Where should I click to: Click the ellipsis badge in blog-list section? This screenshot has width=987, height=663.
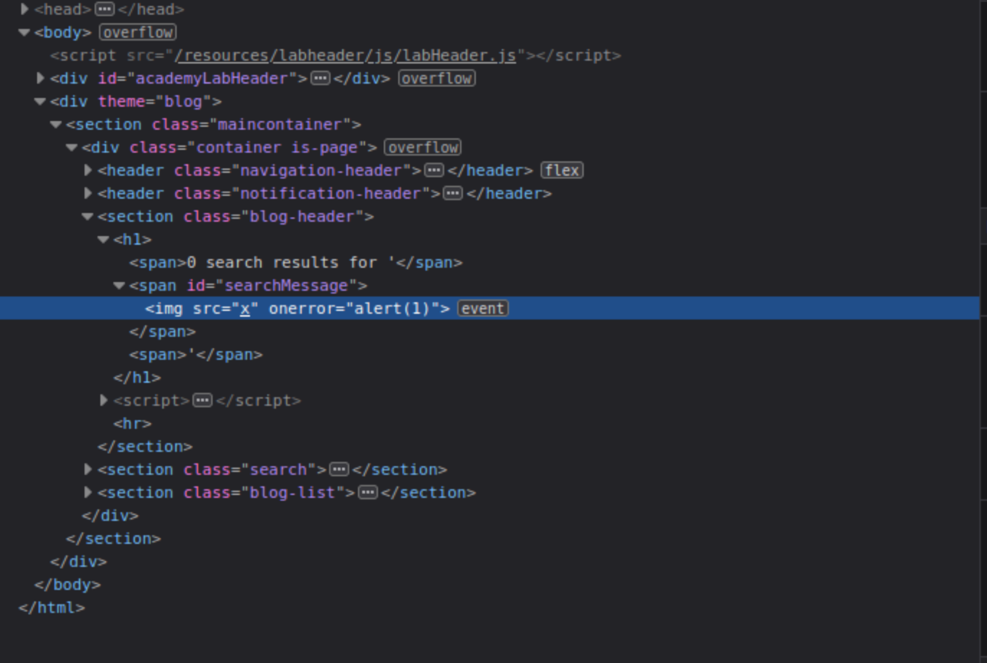[x=368, y=492]
